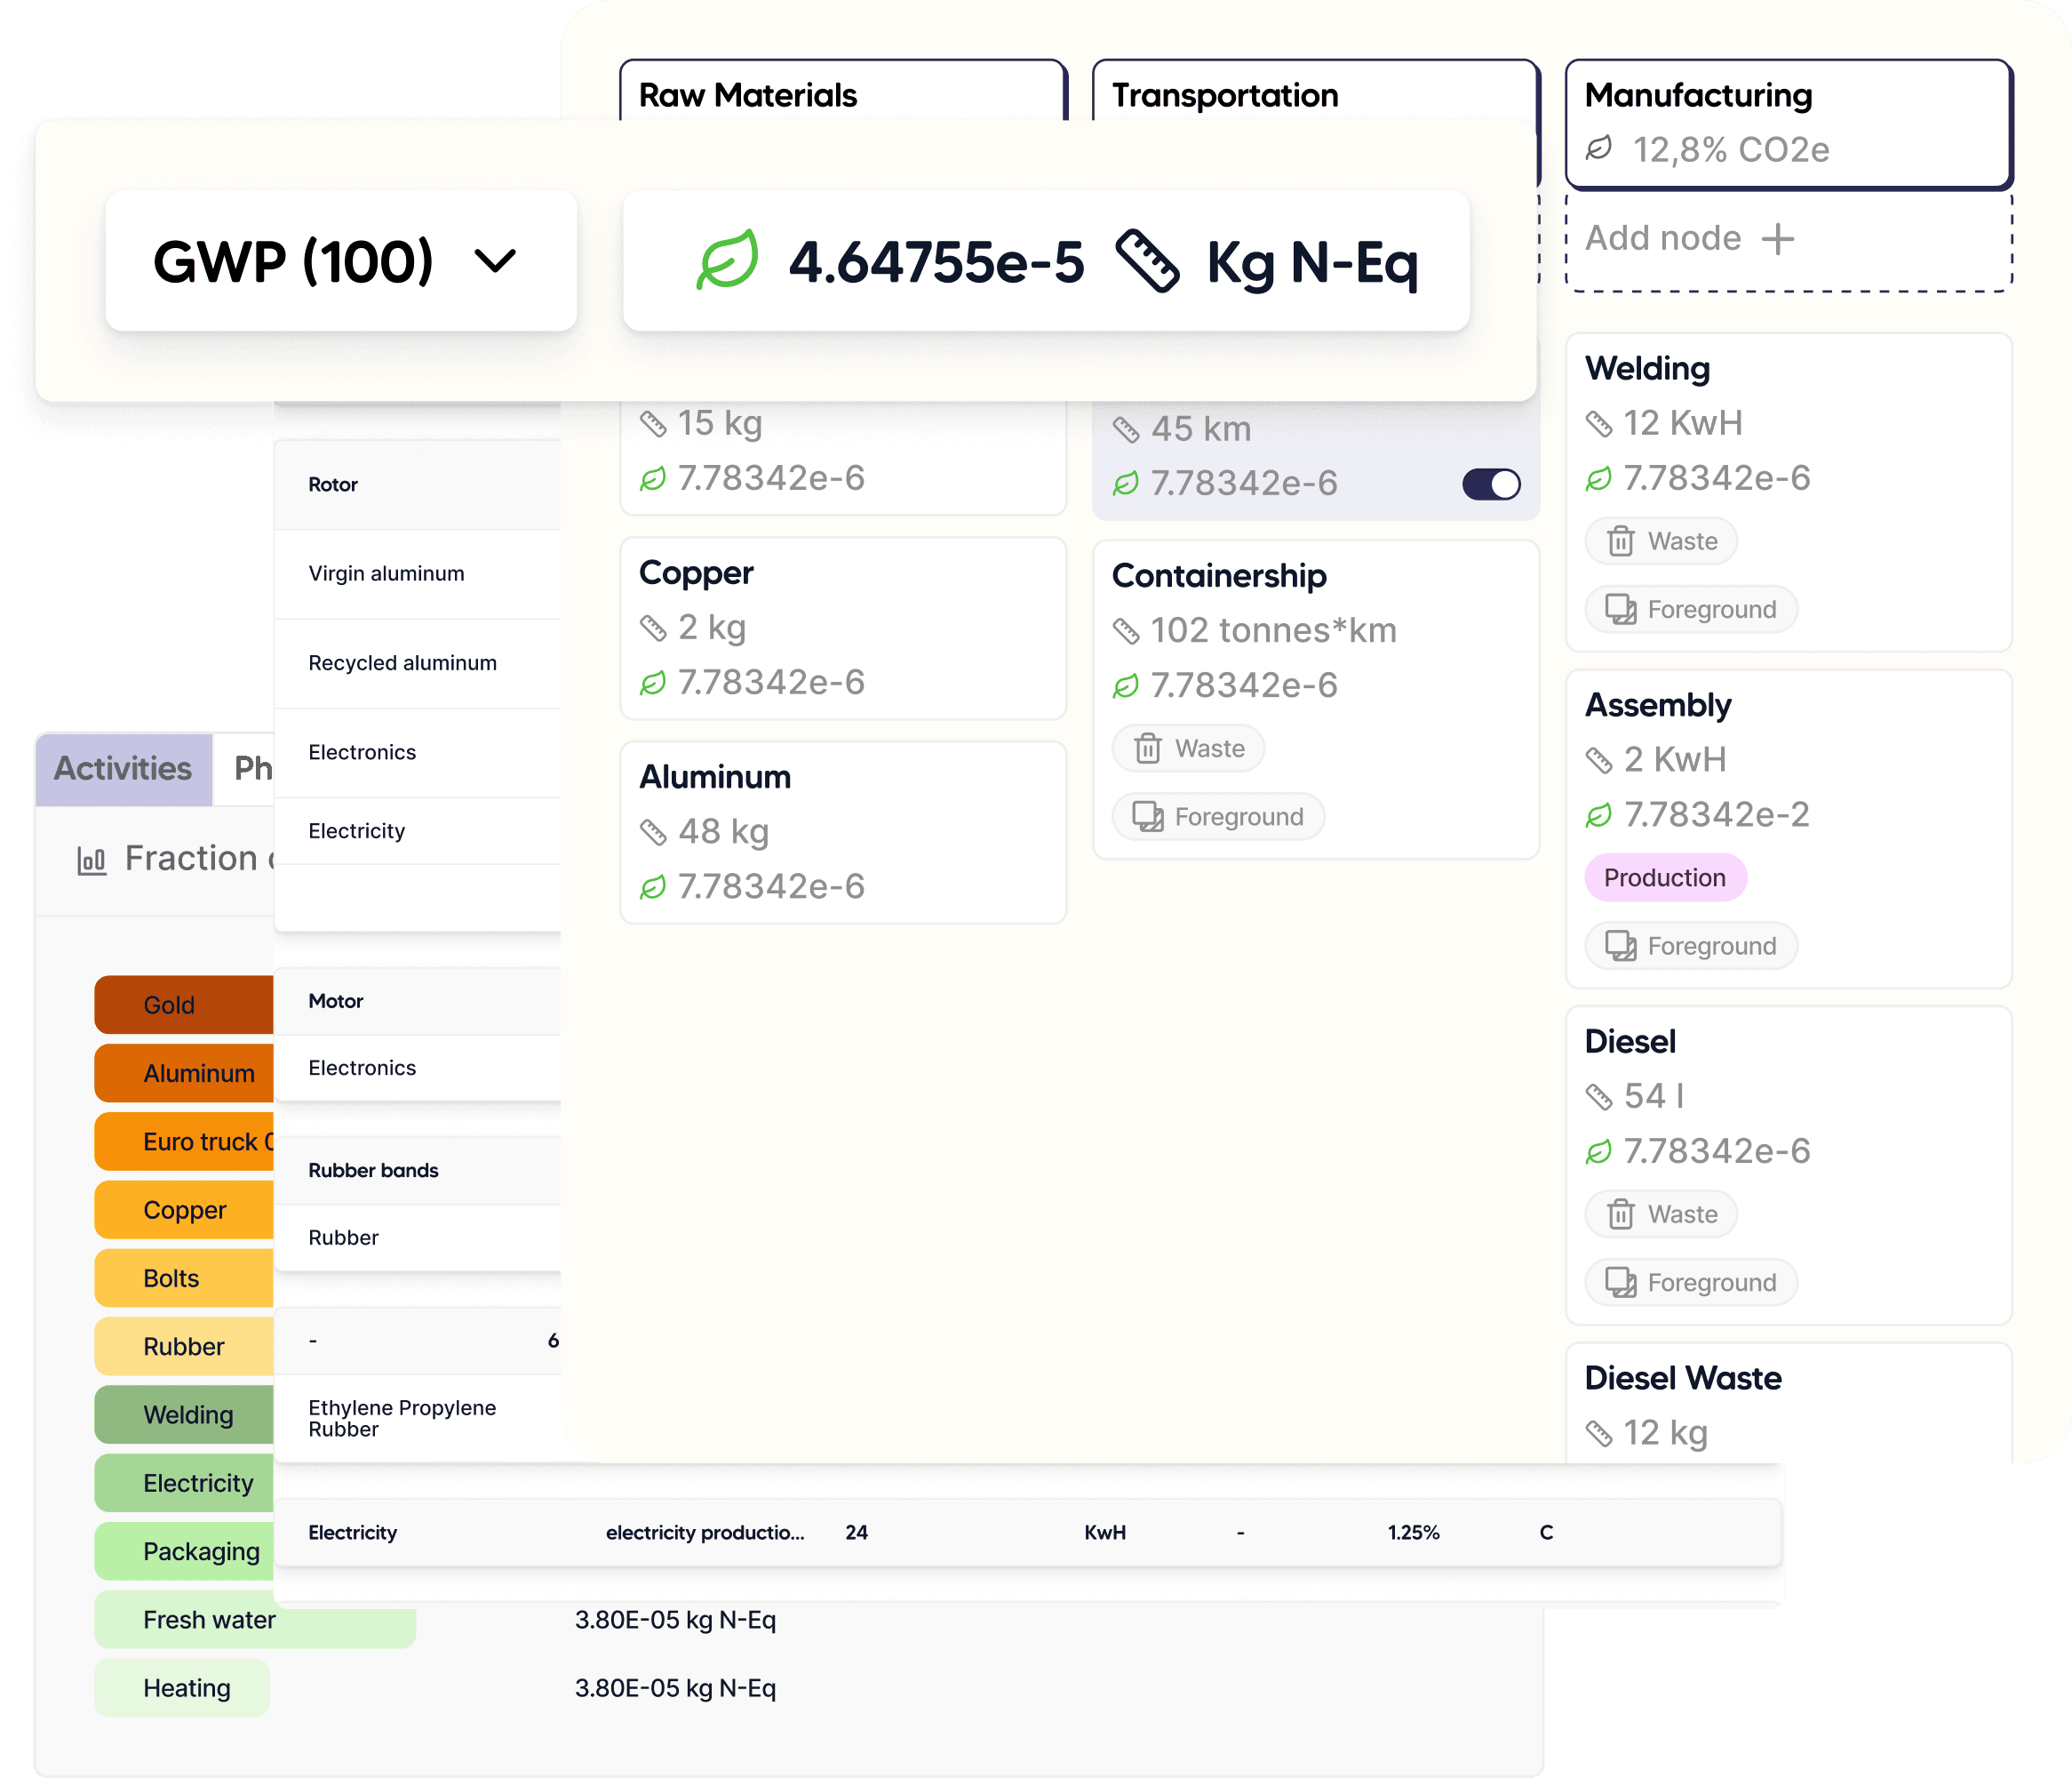Screen dimensions: 2072x1778
Task: Click the leaf icon beside 7.78342e-2
Action: click(x=1599, y=815)
